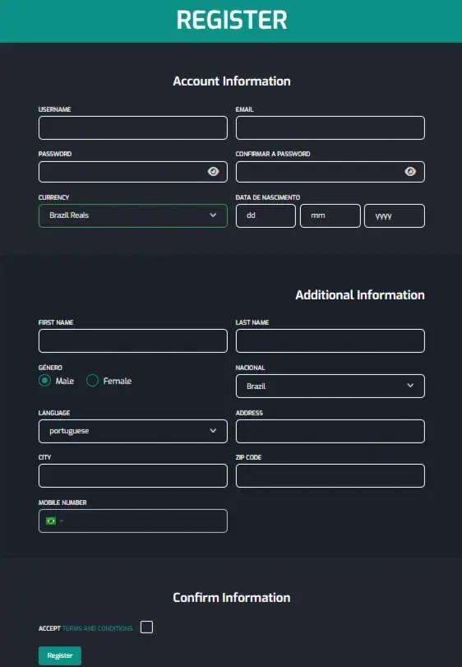This screenshot has width=462, height=667.
Task: Click the Data de Nascimento label
Action: pos(268,197)
